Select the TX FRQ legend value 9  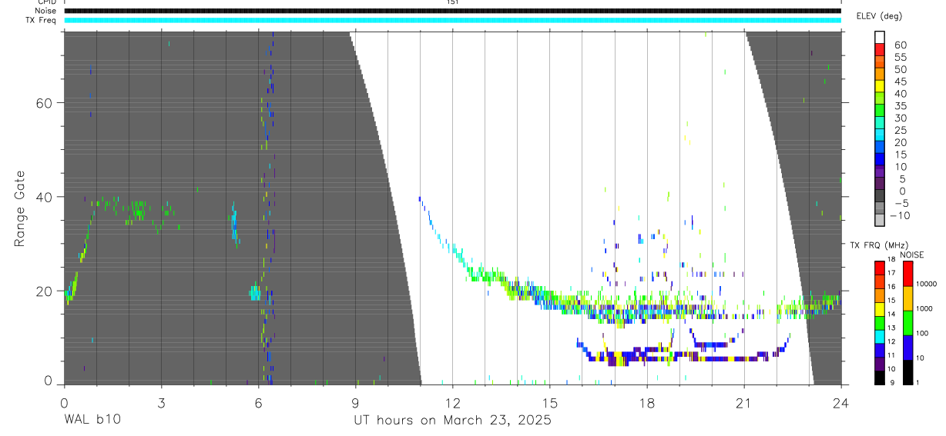pos(891,383)
